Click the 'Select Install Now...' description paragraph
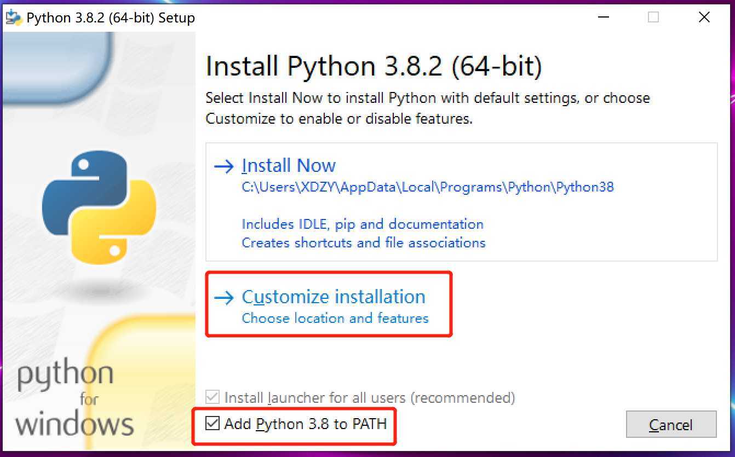 428,108
